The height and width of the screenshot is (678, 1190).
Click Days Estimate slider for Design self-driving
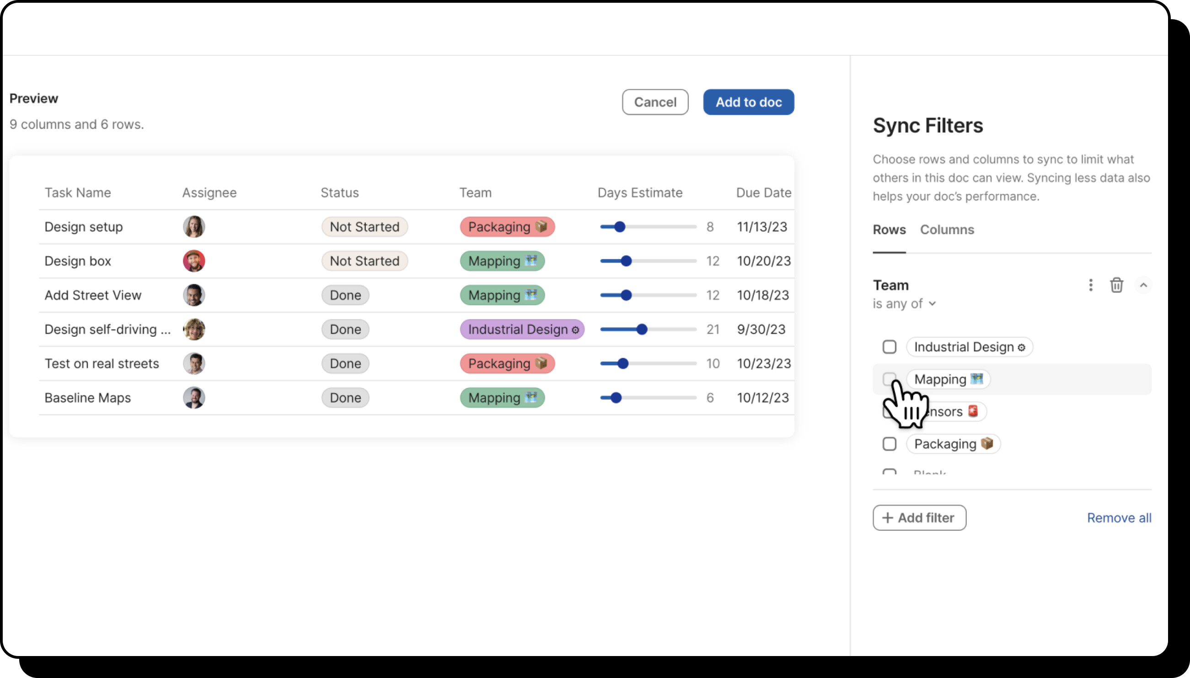point(641,329)
